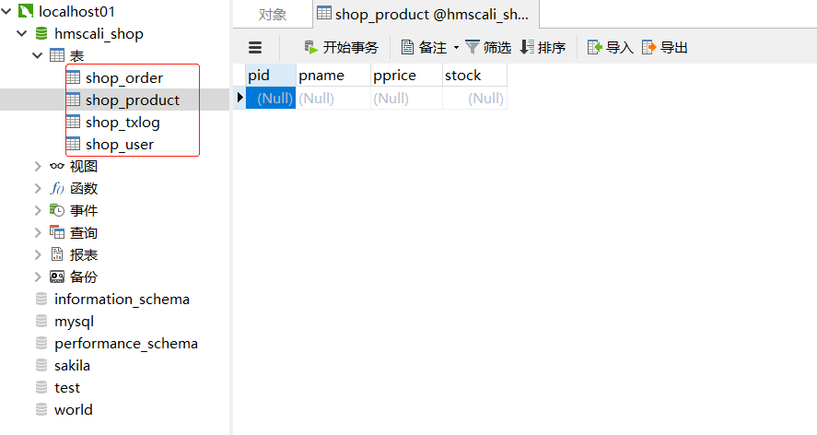Click the hmscali_shop database icon
Image resolution: width=817 pixels, height=435 pixels.
pyautogui.click(x=41, y=33)
